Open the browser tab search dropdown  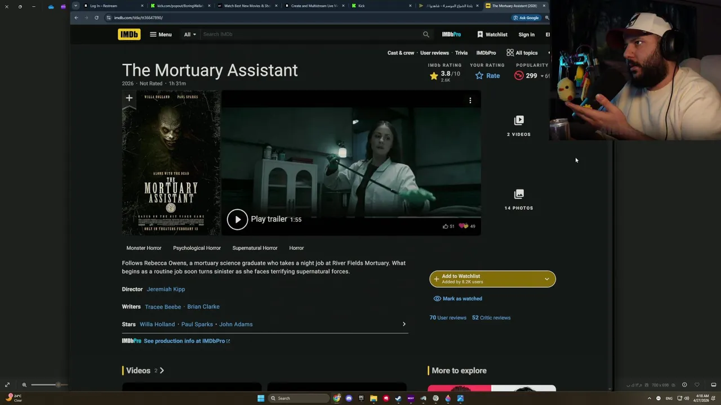(75, 6)
